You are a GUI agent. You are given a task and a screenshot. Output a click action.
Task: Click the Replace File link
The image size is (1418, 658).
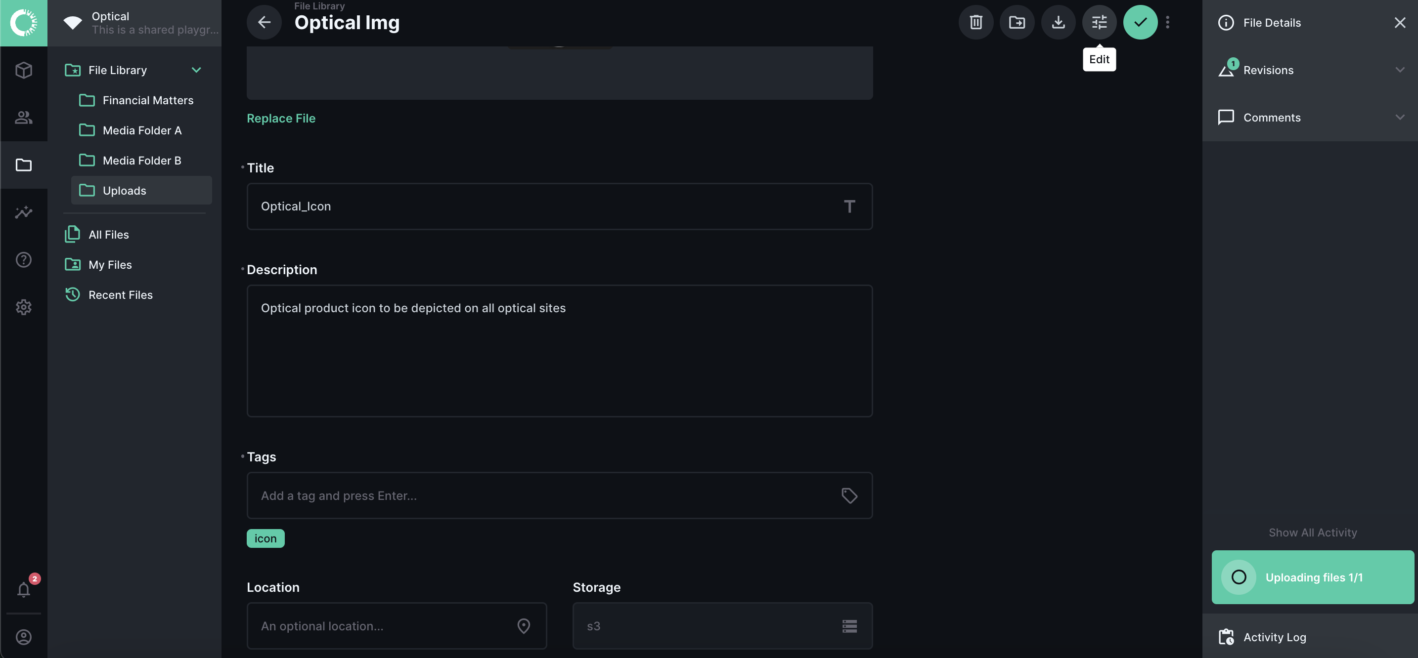pos(281,118)
